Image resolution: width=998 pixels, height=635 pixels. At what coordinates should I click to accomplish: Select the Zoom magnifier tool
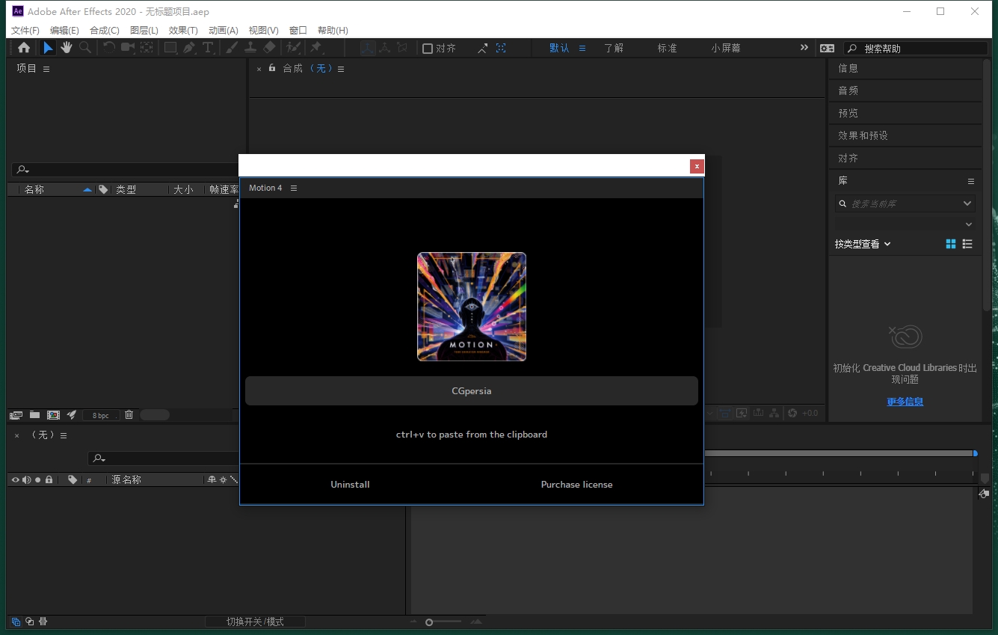point(85,48)
